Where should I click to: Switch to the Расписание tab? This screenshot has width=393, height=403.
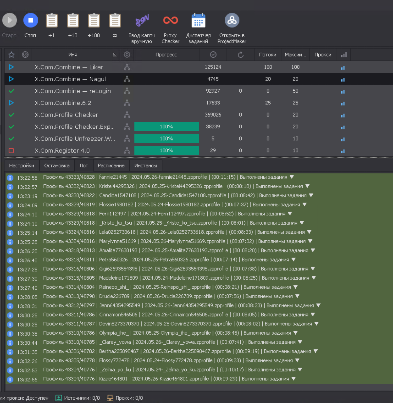(x=111, y=166)
